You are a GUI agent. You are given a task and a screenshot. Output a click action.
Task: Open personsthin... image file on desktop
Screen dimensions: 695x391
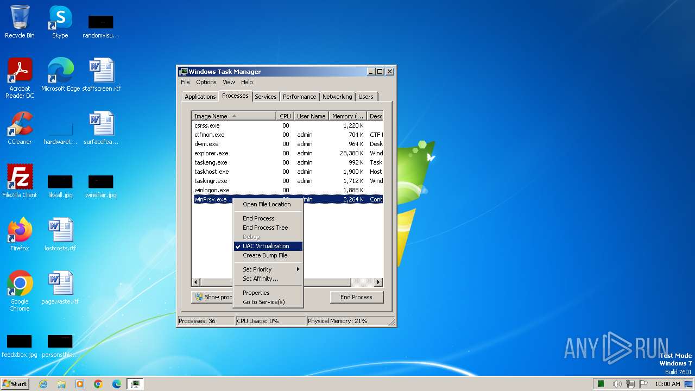[60, 345]
